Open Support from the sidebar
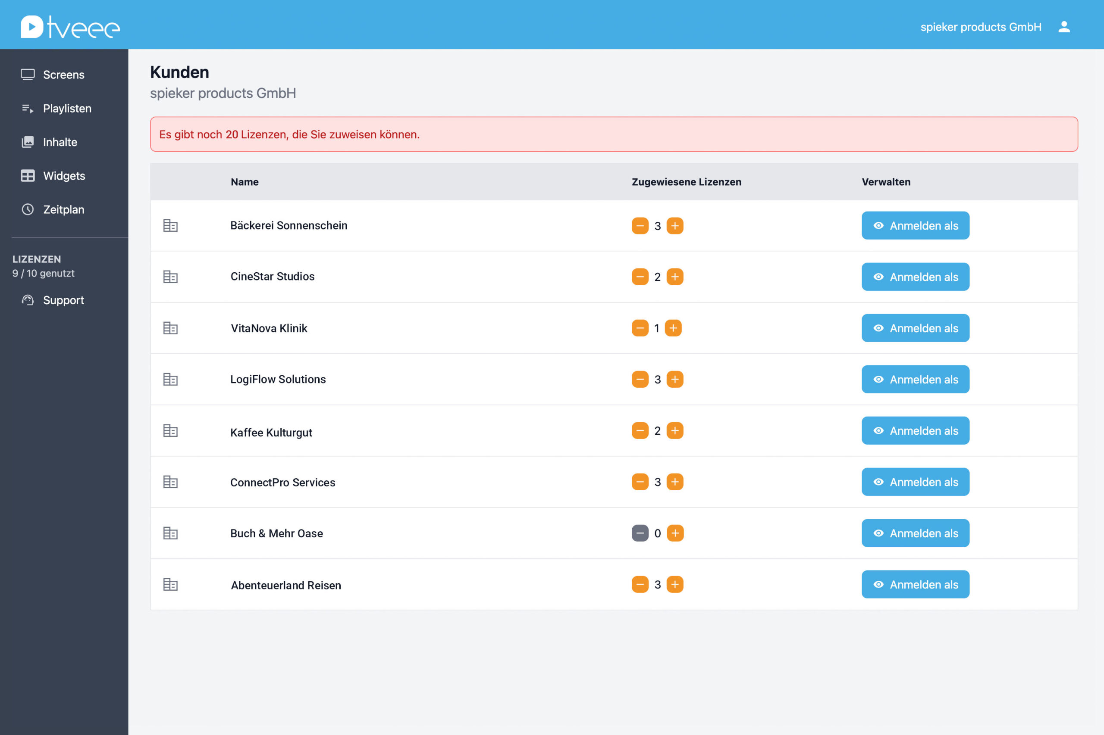 [63, 300]
